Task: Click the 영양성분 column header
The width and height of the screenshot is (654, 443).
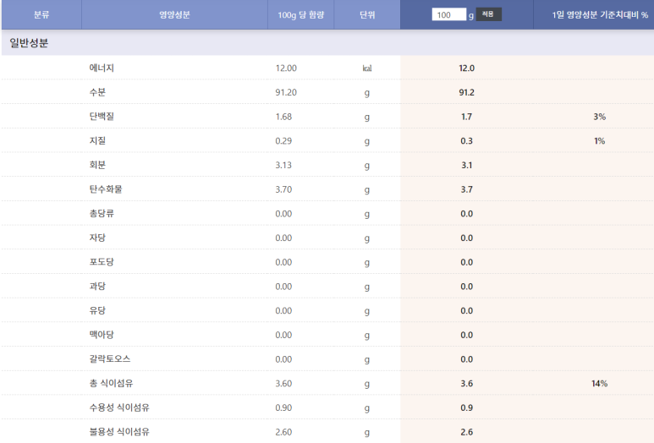Action: pyautogui.click(x=174, y=15)
